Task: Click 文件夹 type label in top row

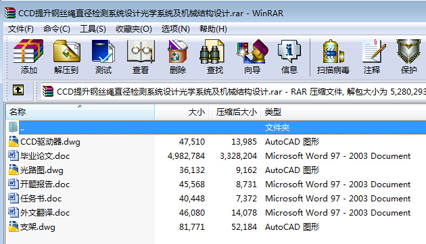Action: (x=277, y=128)
